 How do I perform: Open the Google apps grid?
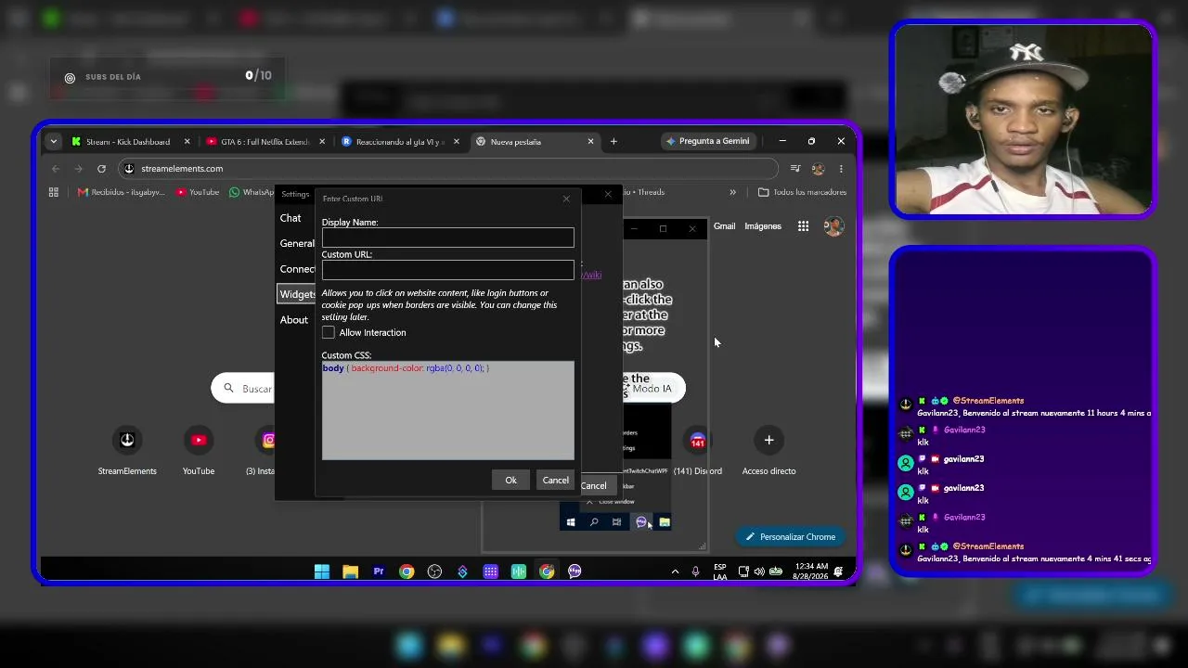coord(804,226)
